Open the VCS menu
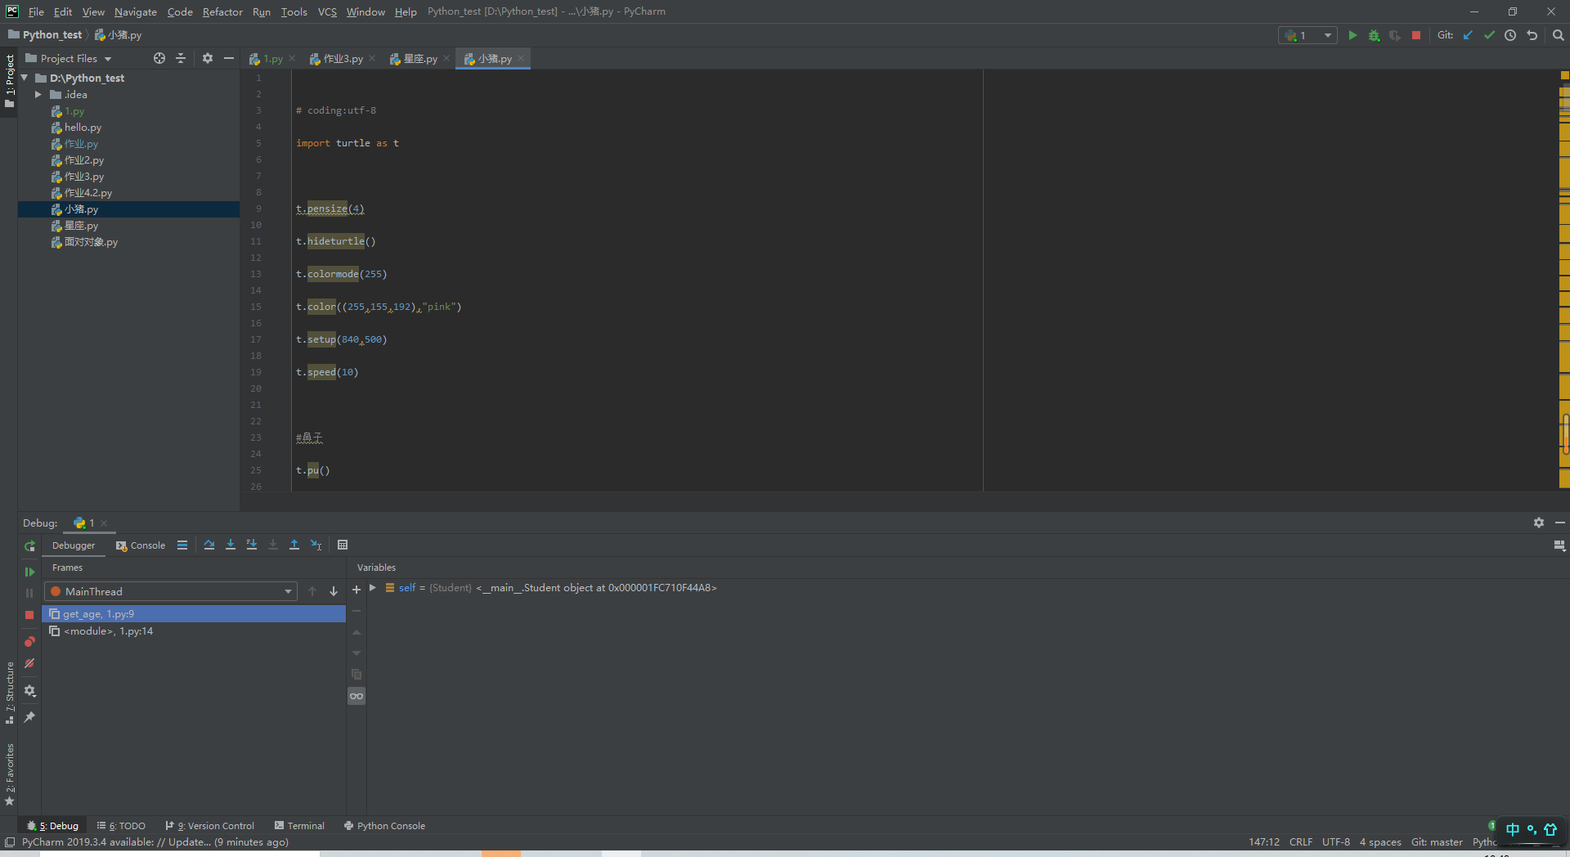The width and height of the screenshot is (1570, 857). pyautogui.click(x=327, y=11)
